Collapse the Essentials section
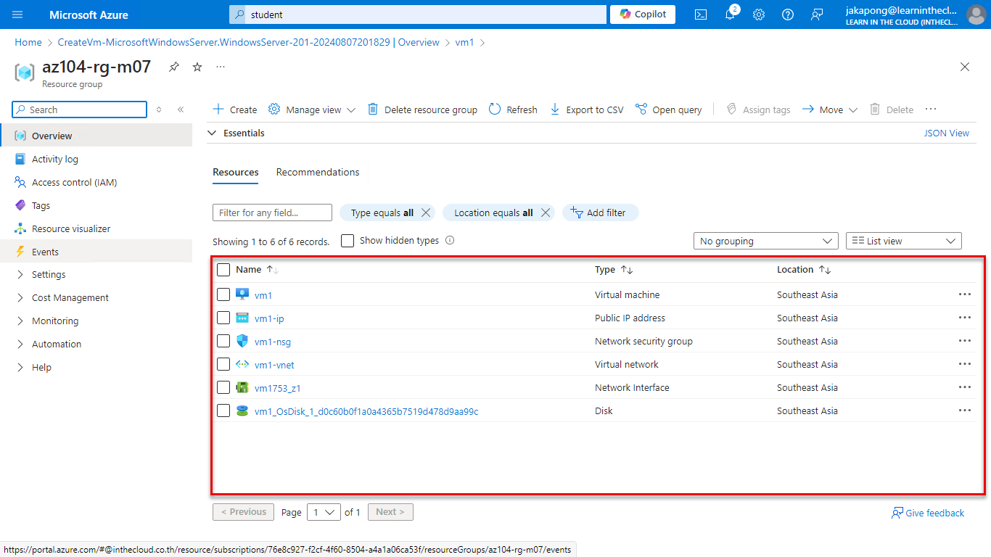991x557 pixels. coord(213,133)
